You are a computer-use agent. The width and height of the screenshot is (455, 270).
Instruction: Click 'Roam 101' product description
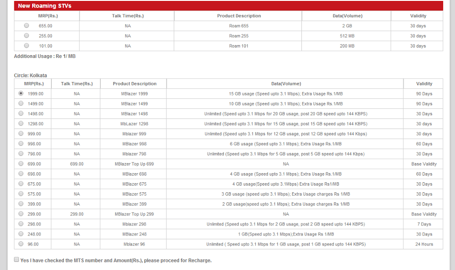(239, 46)
